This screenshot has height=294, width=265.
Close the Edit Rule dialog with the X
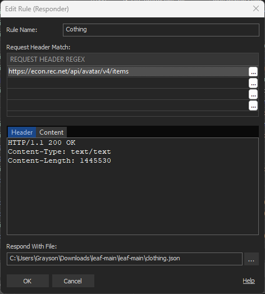click(256, 8)
